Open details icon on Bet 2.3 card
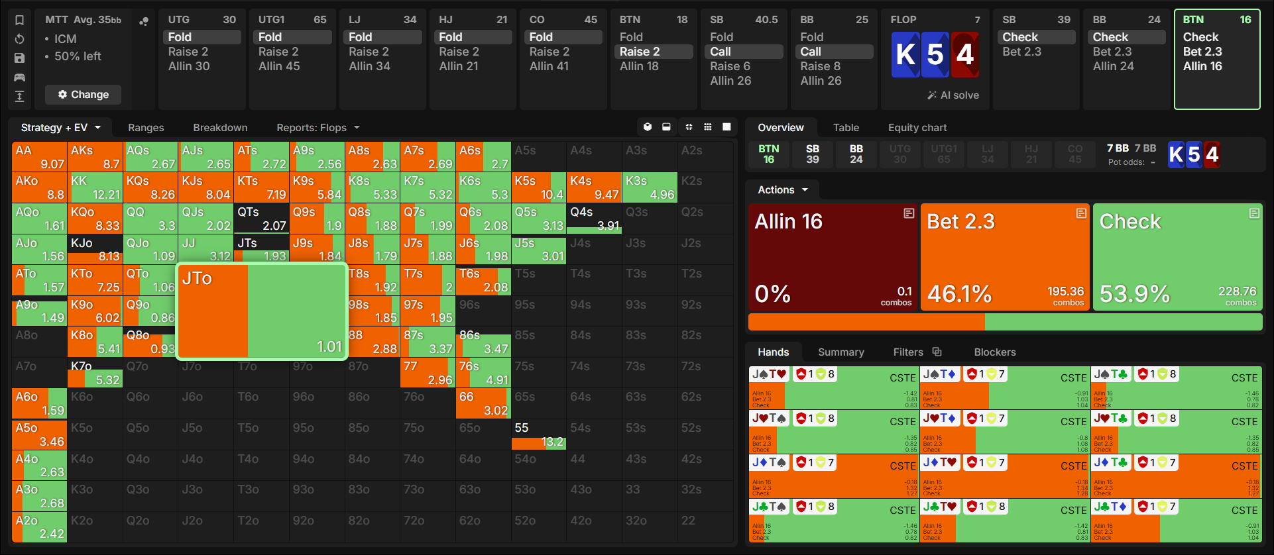Viewport: 1274px width, 555px height. click(x=1081, y=213)
